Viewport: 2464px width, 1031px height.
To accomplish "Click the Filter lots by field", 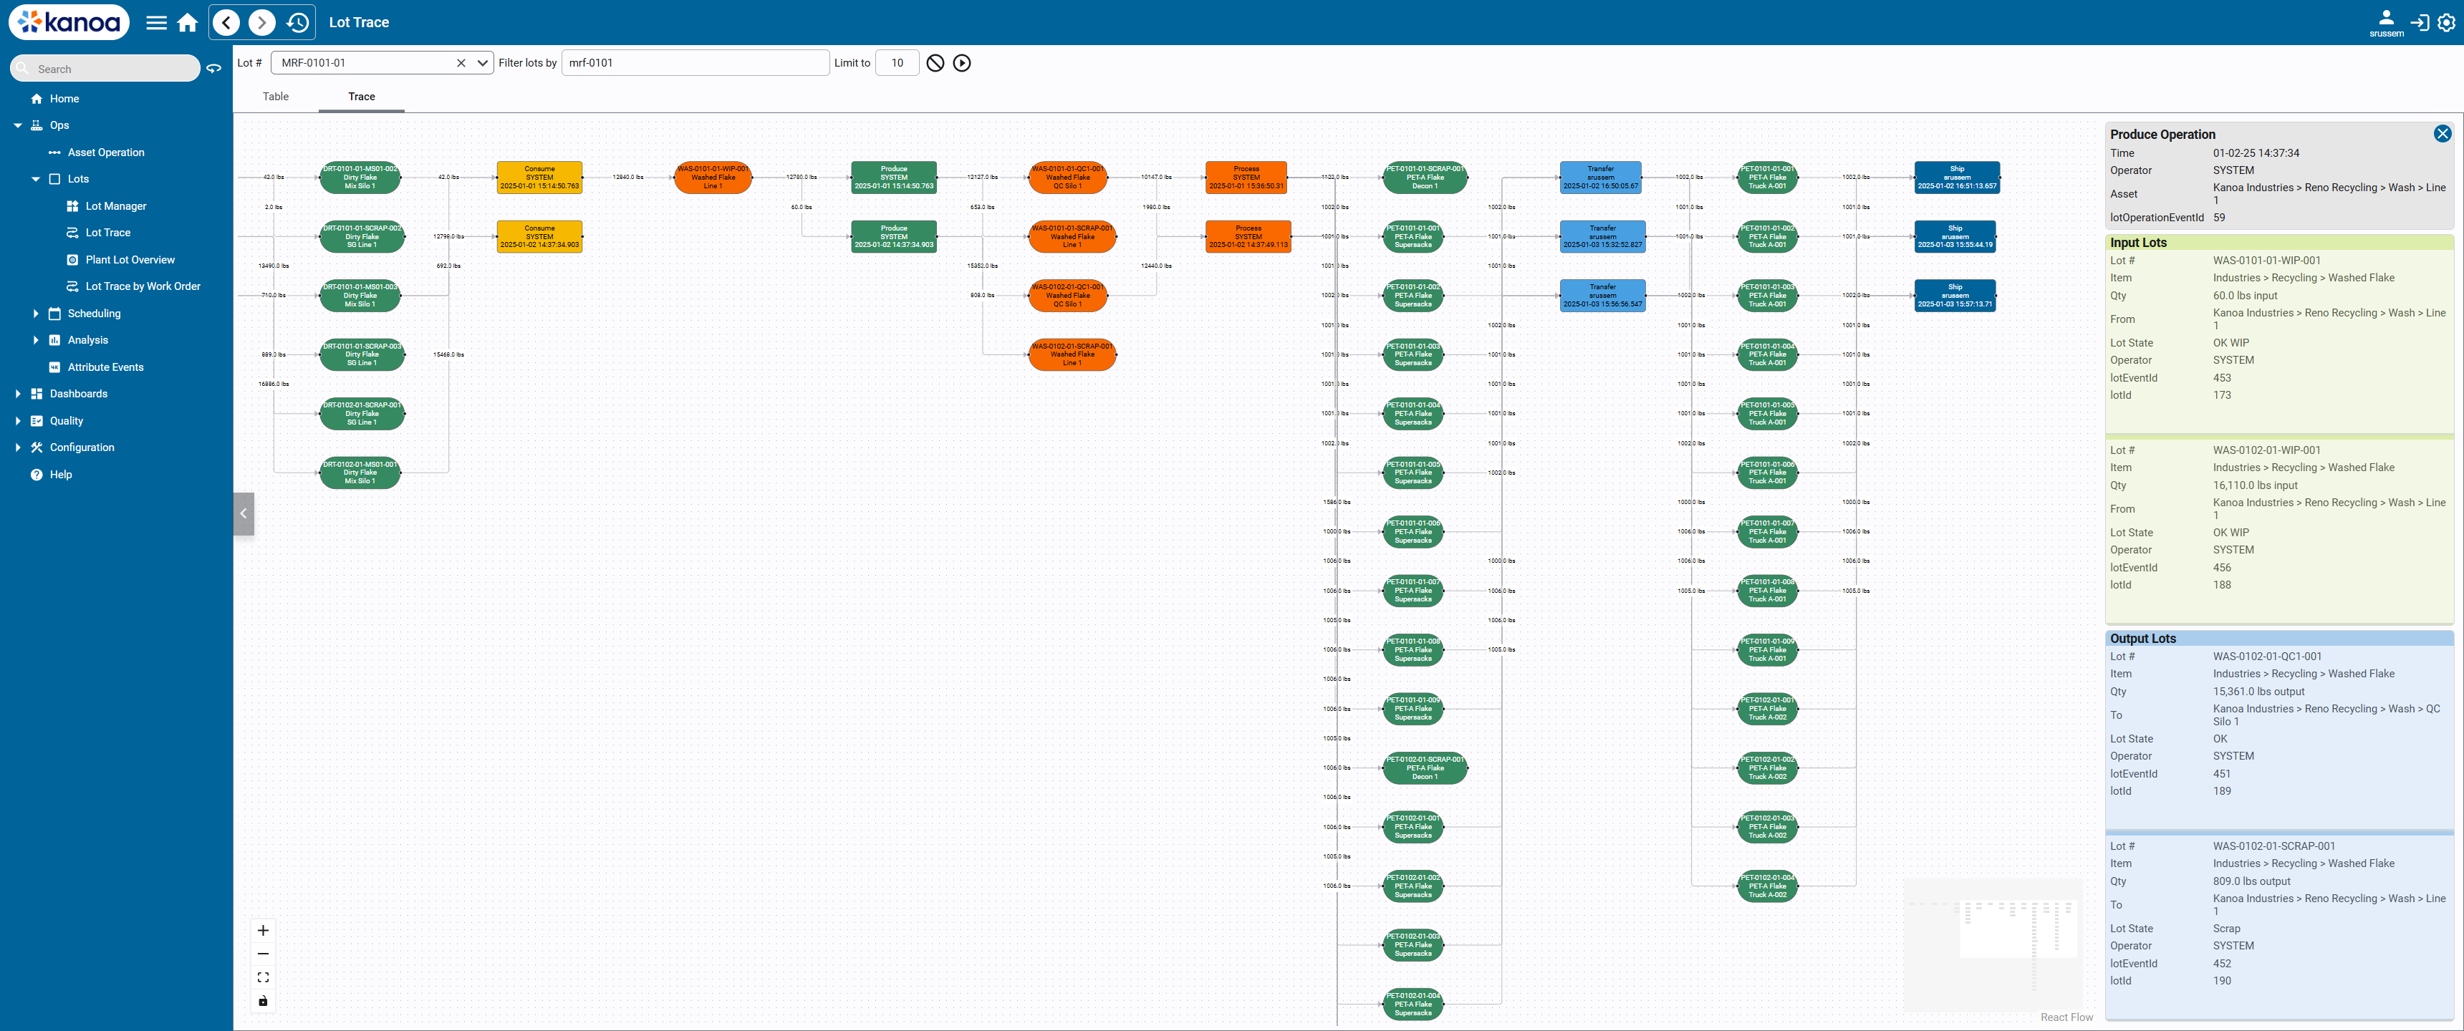I will click(696, 63).
